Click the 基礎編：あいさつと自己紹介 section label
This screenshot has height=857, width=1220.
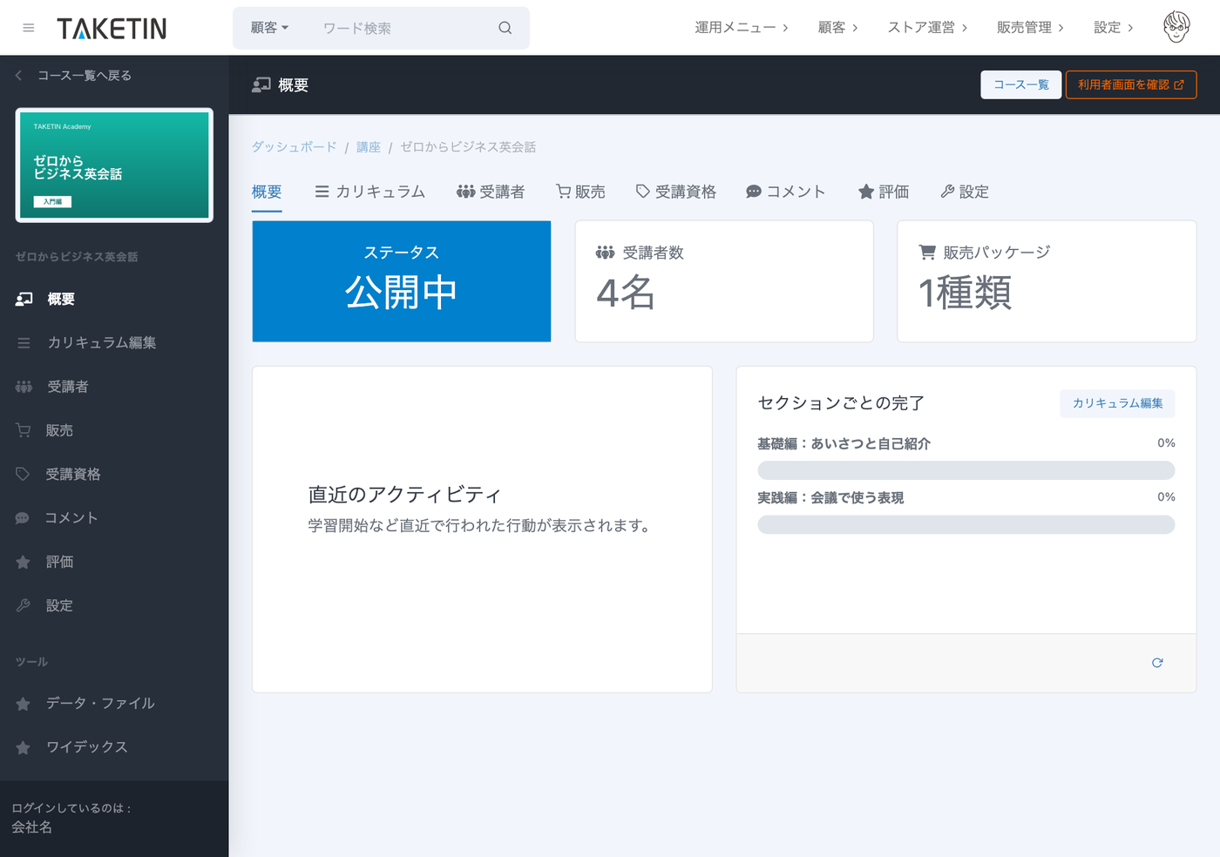click(x=844, y=444)
